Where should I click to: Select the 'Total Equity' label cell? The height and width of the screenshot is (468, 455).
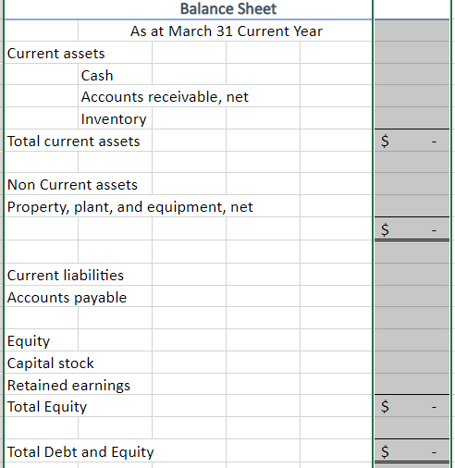(x=47, y=407)
